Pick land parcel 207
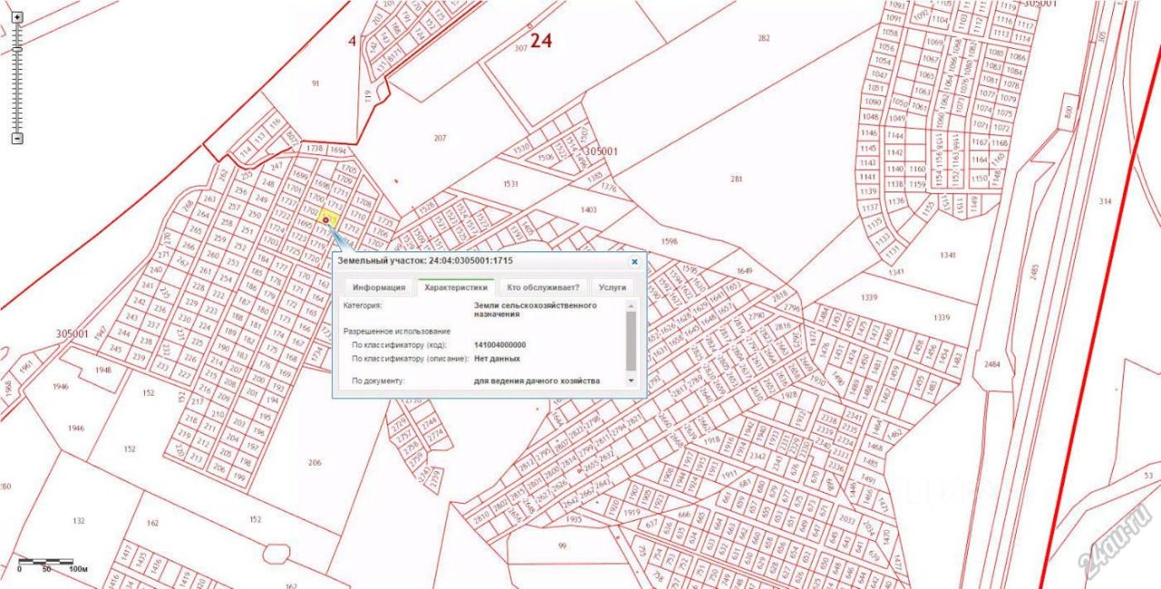Image resolution: width=1161 pixels, height=589 pixels. point(440,138)
